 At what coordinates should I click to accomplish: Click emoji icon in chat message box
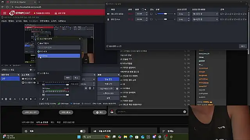pos(185,112)
